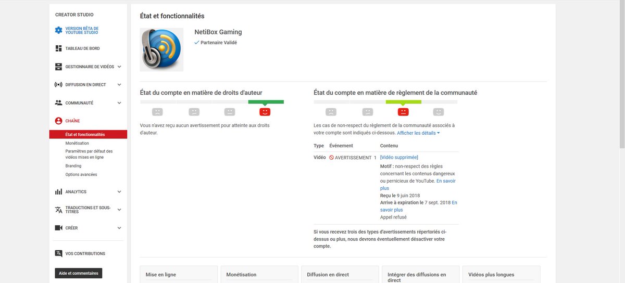Click the first grey sad face under droits d'auteur
Image resolution: width=625 pixels, height=283 pixels.
157,111
